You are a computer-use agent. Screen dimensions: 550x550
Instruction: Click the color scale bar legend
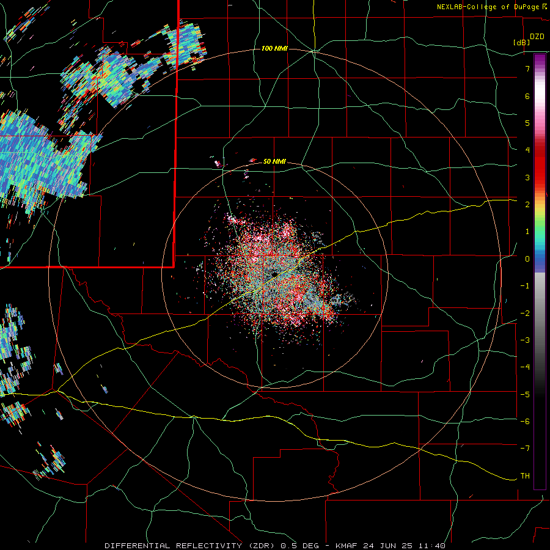540,271
